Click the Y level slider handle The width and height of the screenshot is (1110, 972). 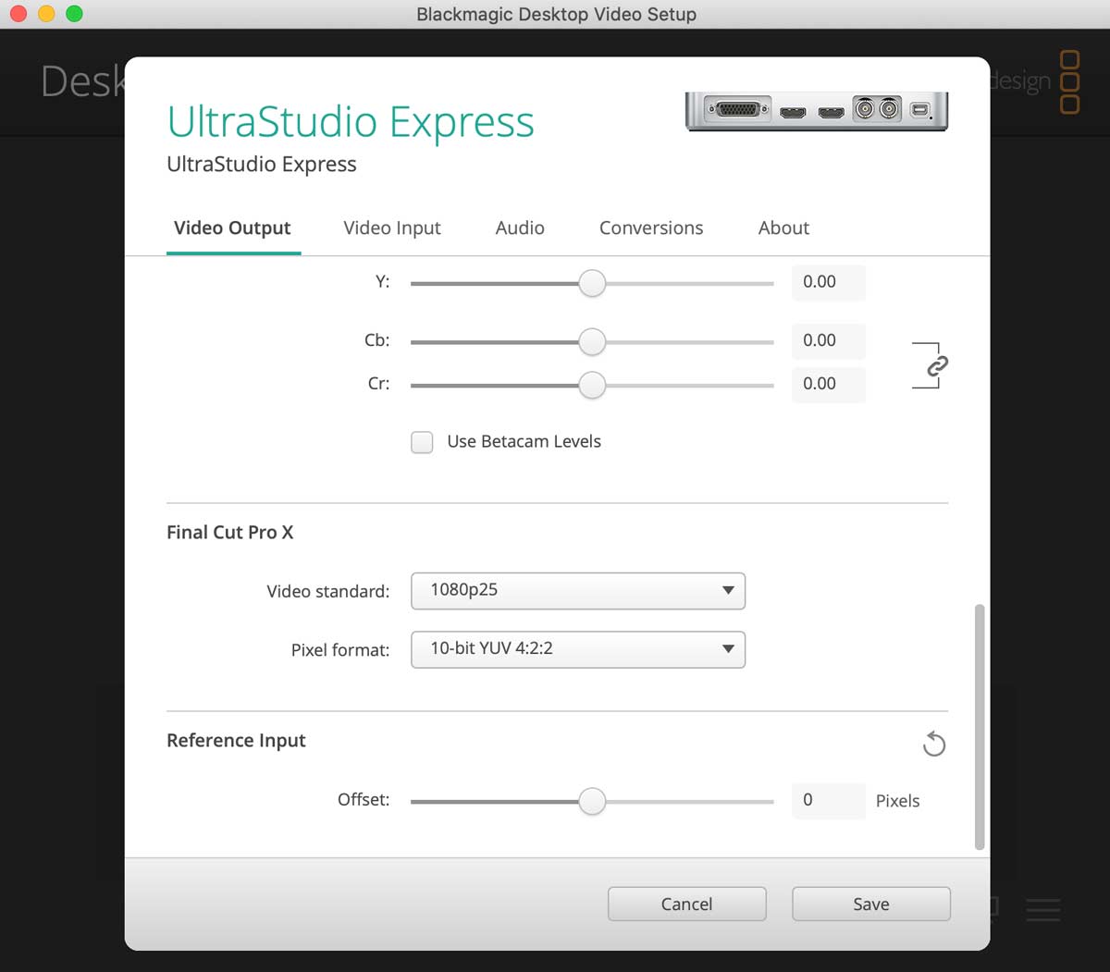click(592, 283)
